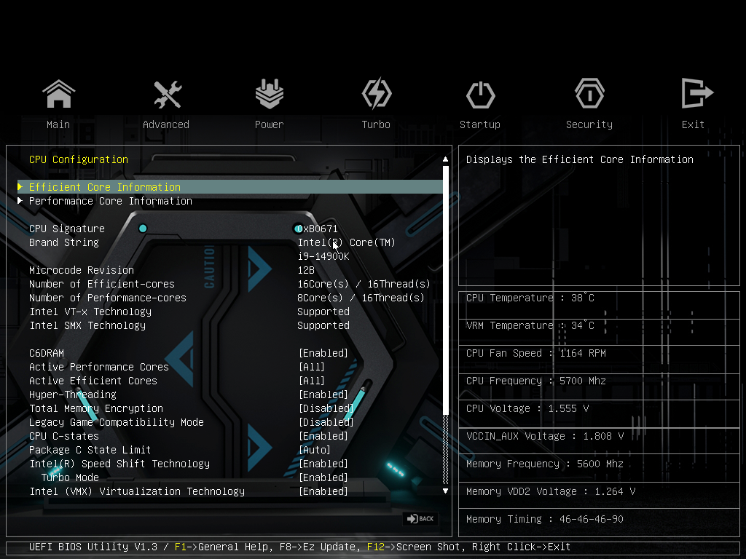Toggle the Hyper-Threading Enabled value
Screen dimensions: 746x559
323,395
